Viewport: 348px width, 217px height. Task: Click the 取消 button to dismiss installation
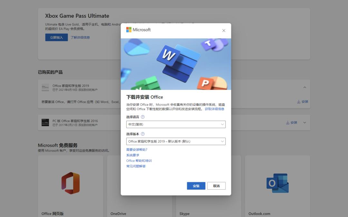coord(216,186)
